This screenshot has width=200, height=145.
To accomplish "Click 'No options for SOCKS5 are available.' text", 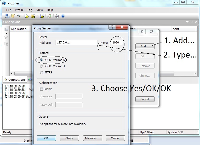I will 63,124.
